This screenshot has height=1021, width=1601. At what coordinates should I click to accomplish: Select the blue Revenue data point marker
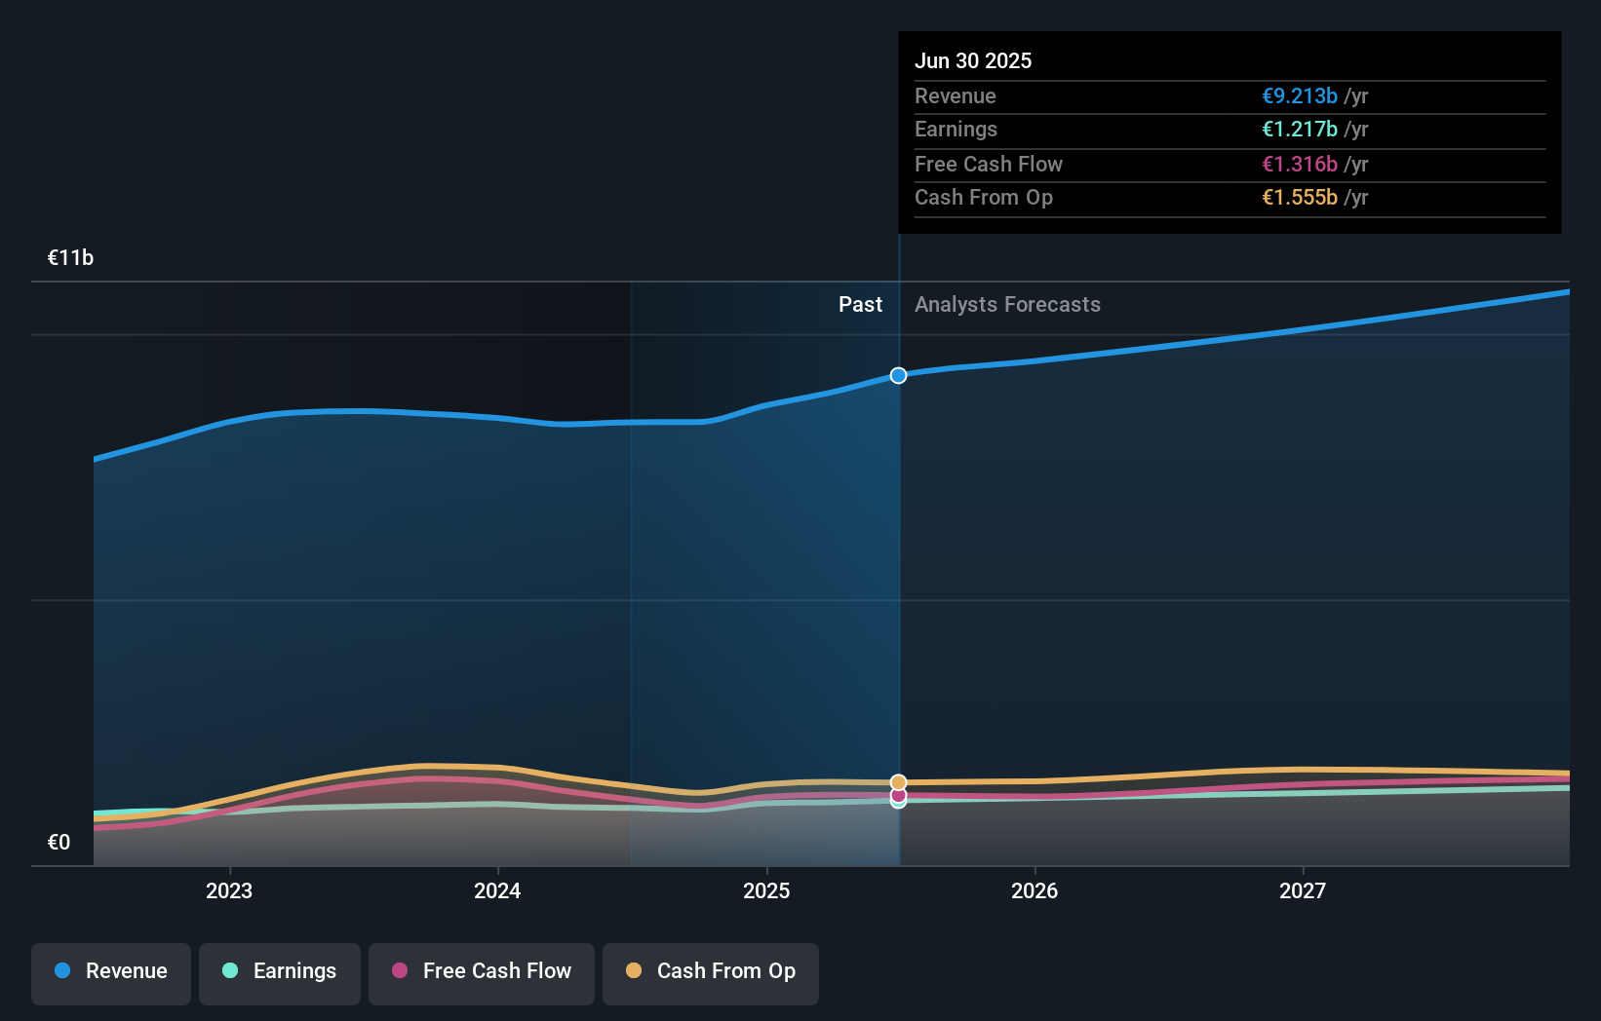pos(898,375)
